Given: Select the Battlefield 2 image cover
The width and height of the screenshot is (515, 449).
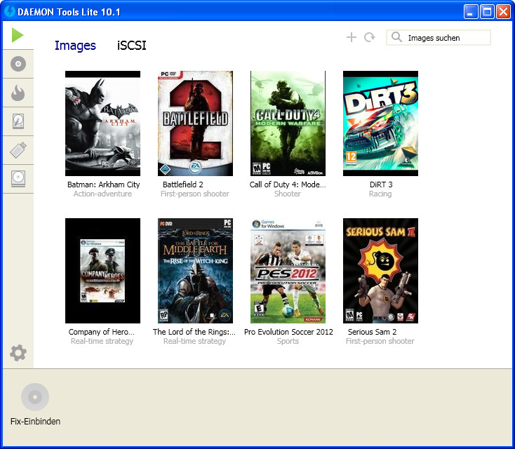Looking at the screenshot, I should [x=195, y=123].
